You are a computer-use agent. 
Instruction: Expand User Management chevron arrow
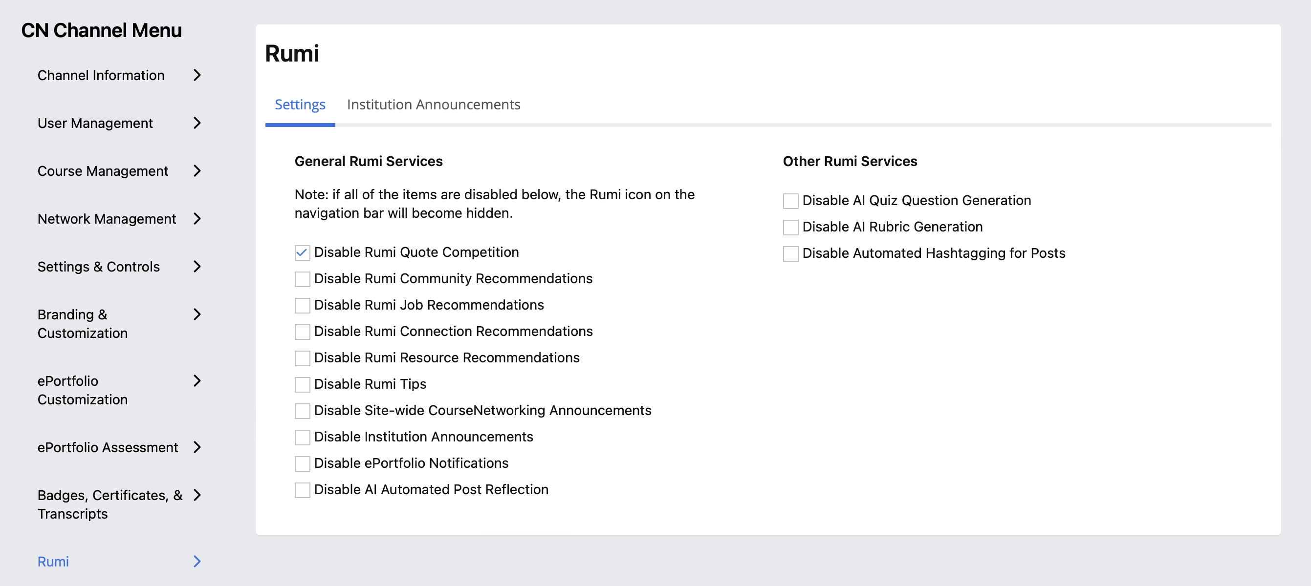click(197, 123)
